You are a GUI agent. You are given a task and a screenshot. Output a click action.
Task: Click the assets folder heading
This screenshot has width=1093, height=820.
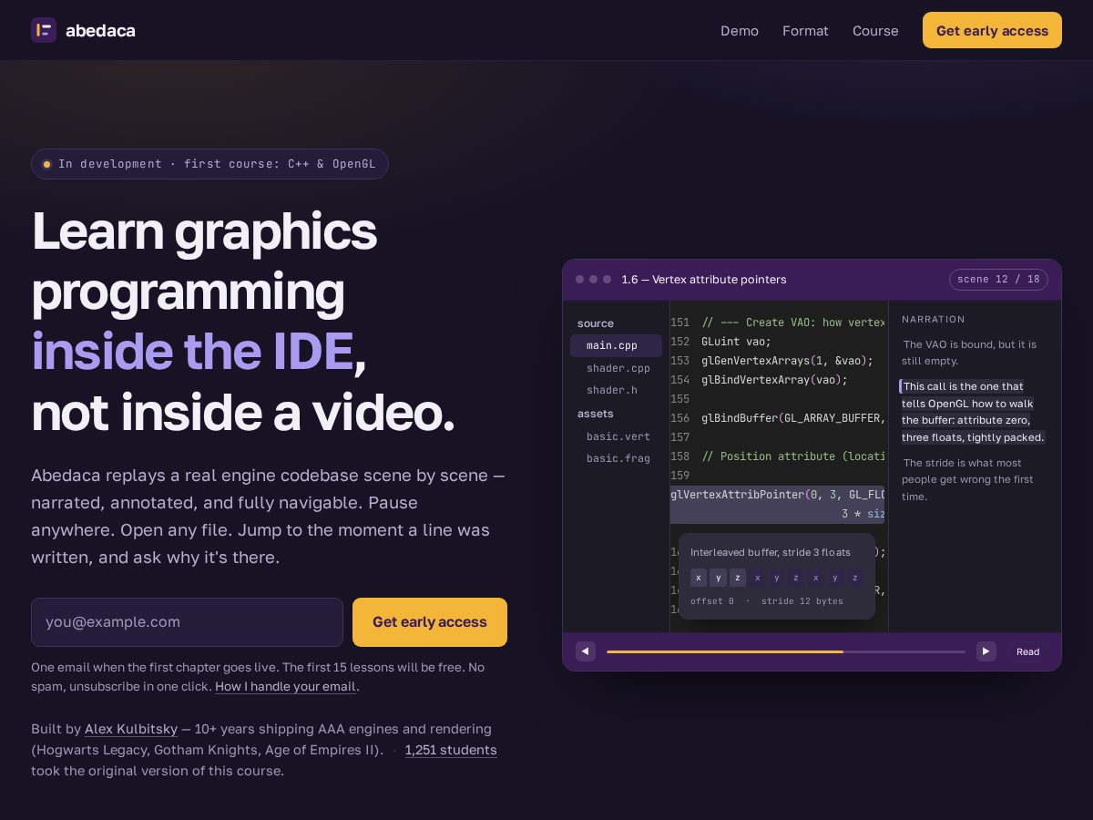(596, 414)
